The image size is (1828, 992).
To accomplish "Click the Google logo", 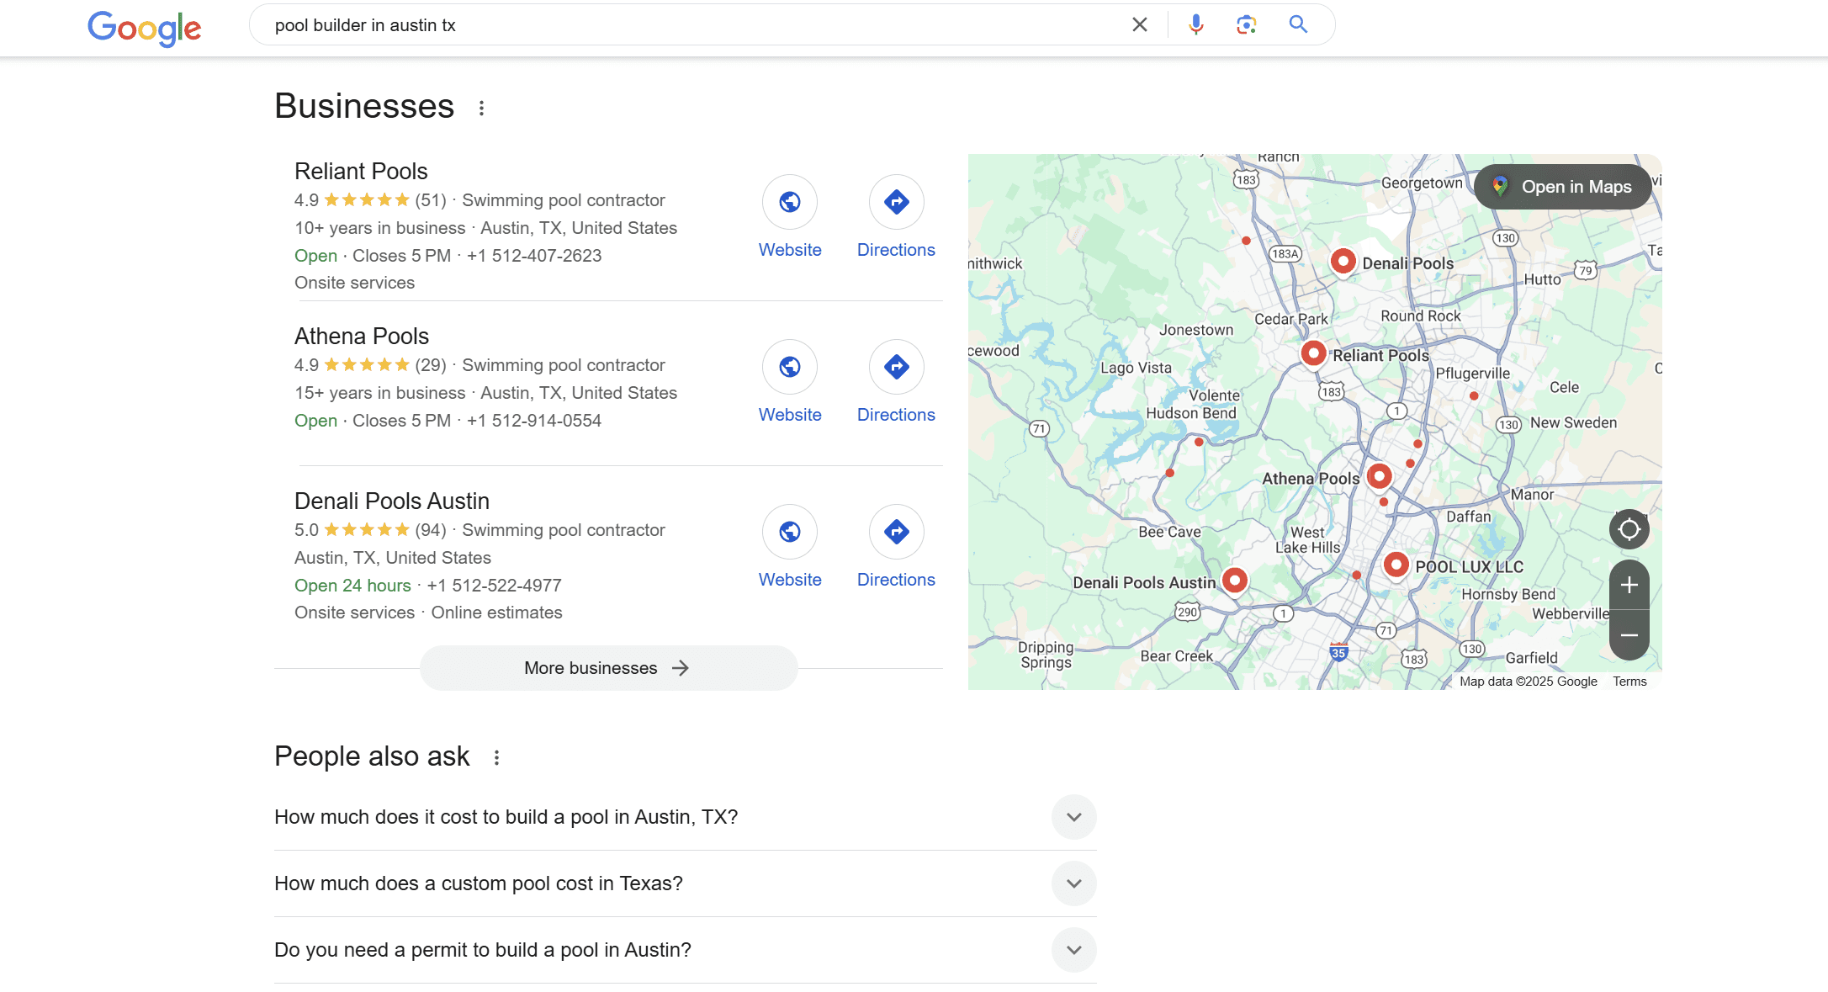I will coord(145,28).
